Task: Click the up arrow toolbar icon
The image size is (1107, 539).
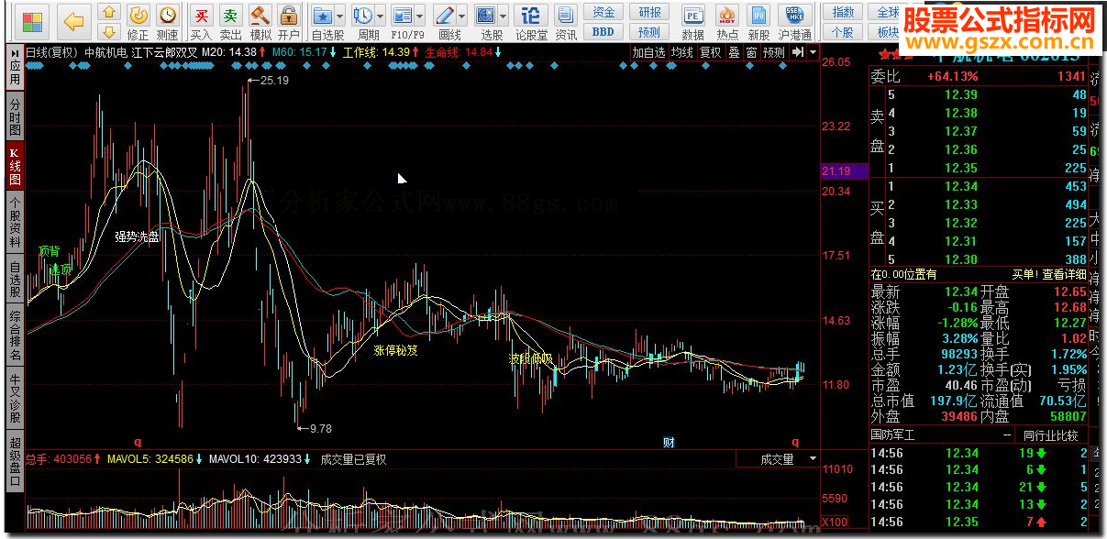Action: tap(108, 12)
